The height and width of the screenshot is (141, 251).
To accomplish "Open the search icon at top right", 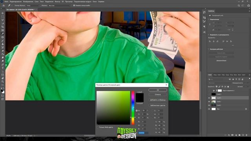I will (x=239, y=5).
